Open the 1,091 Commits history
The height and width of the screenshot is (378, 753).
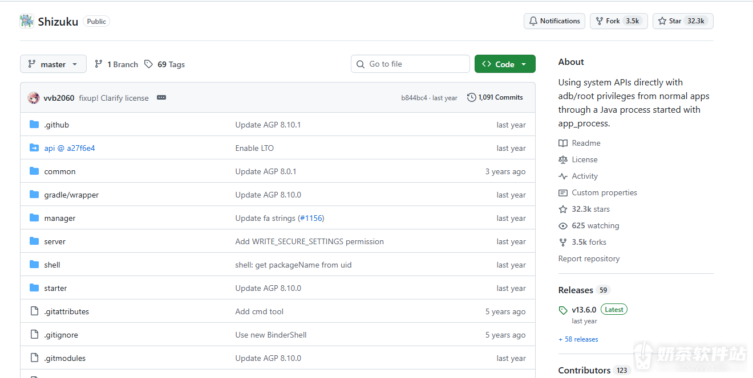point(495,97)
